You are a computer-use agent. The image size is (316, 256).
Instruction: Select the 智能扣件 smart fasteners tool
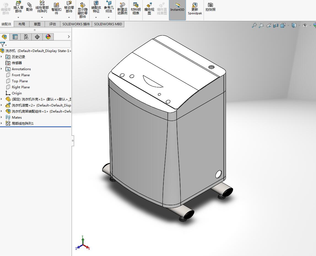coord(56,9)
